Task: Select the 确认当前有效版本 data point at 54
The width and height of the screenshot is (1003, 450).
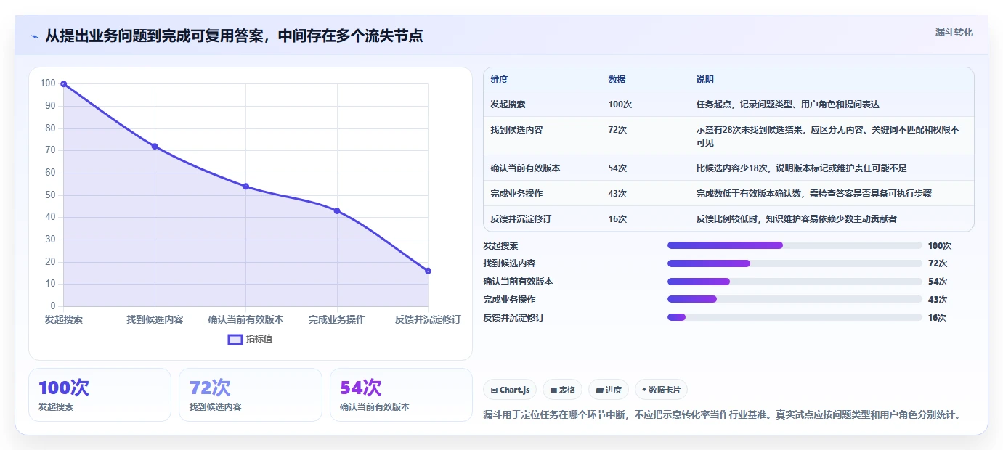Action: (x=245, y=187)
